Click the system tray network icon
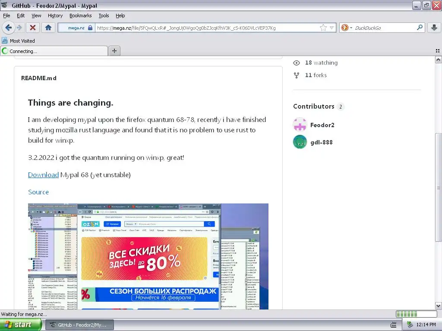This screenshot has width=442, height=331. 410,325
